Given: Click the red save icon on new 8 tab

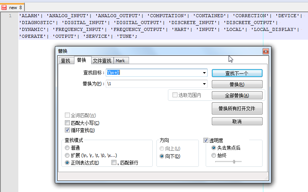Looking at the screenshot, I should (x=4, y=8).
